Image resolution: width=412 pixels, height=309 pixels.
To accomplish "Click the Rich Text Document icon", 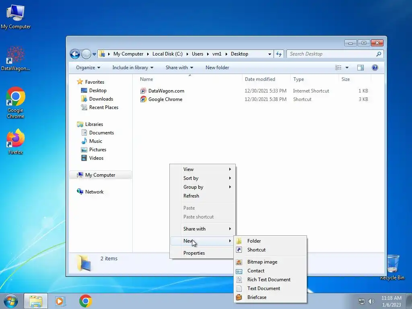I will pyautogui.click(x=239, y=280).
